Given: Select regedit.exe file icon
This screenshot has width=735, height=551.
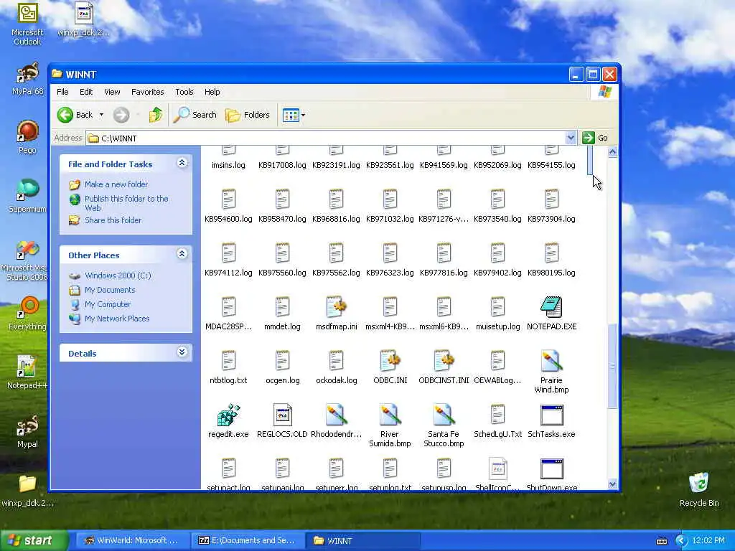Looking at the screenshot, I should coord(228,415).
